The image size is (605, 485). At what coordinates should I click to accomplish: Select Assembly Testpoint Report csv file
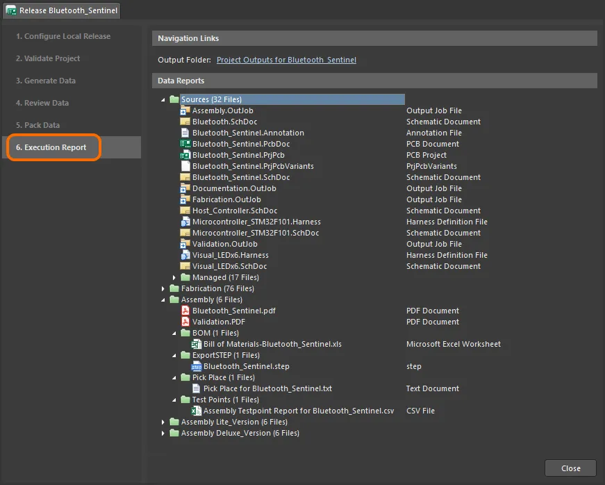[x=298, y=411]
